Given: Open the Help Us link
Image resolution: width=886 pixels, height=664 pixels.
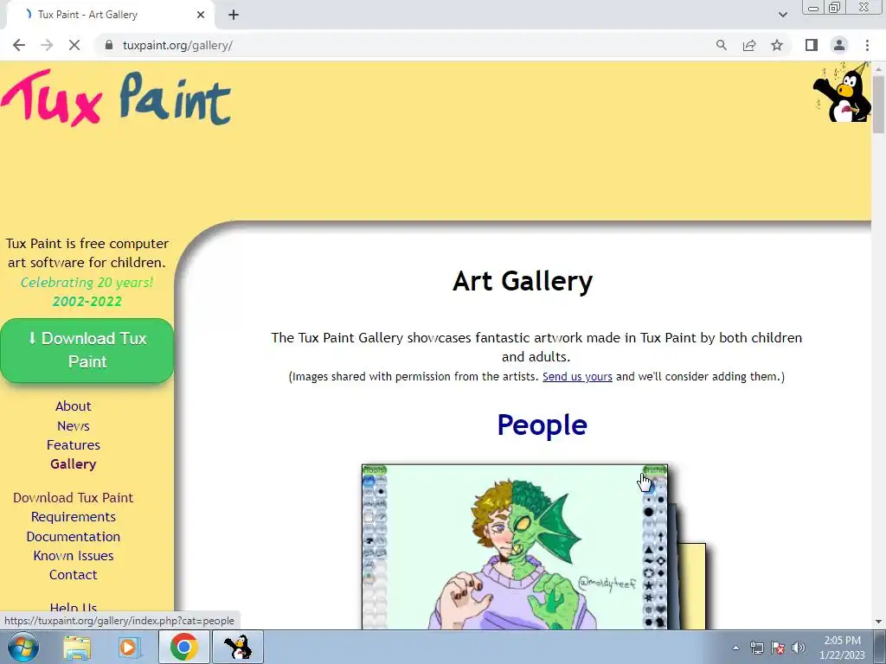Looking at the screenshot, I should tap(73, 607).
